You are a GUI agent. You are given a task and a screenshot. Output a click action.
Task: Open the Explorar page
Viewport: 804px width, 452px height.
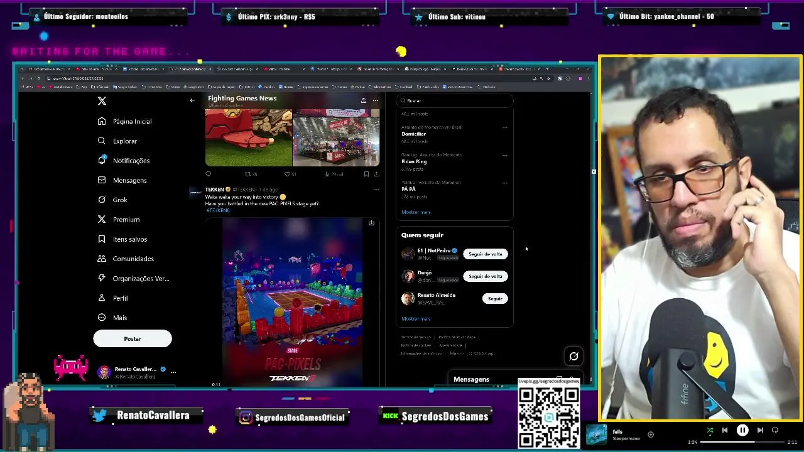(x=117, y=141)
